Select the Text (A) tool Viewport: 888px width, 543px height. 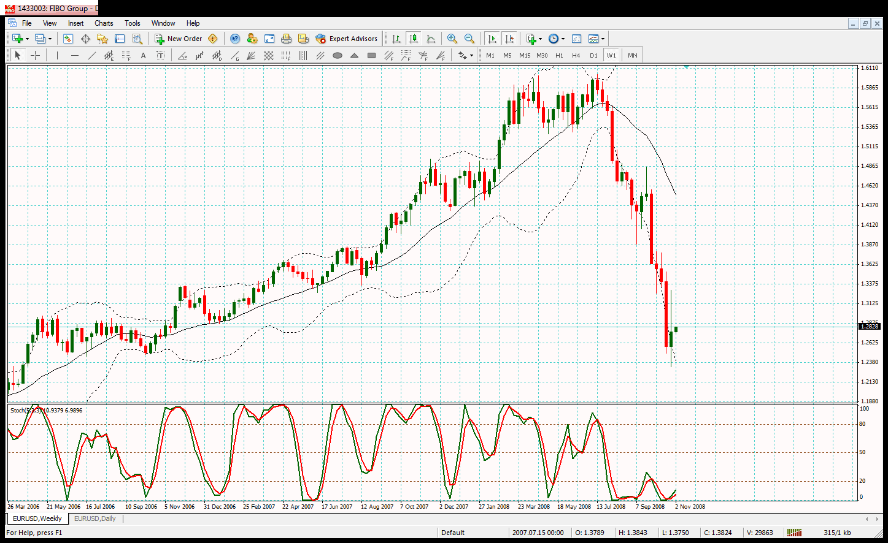(x=144, y=55)
